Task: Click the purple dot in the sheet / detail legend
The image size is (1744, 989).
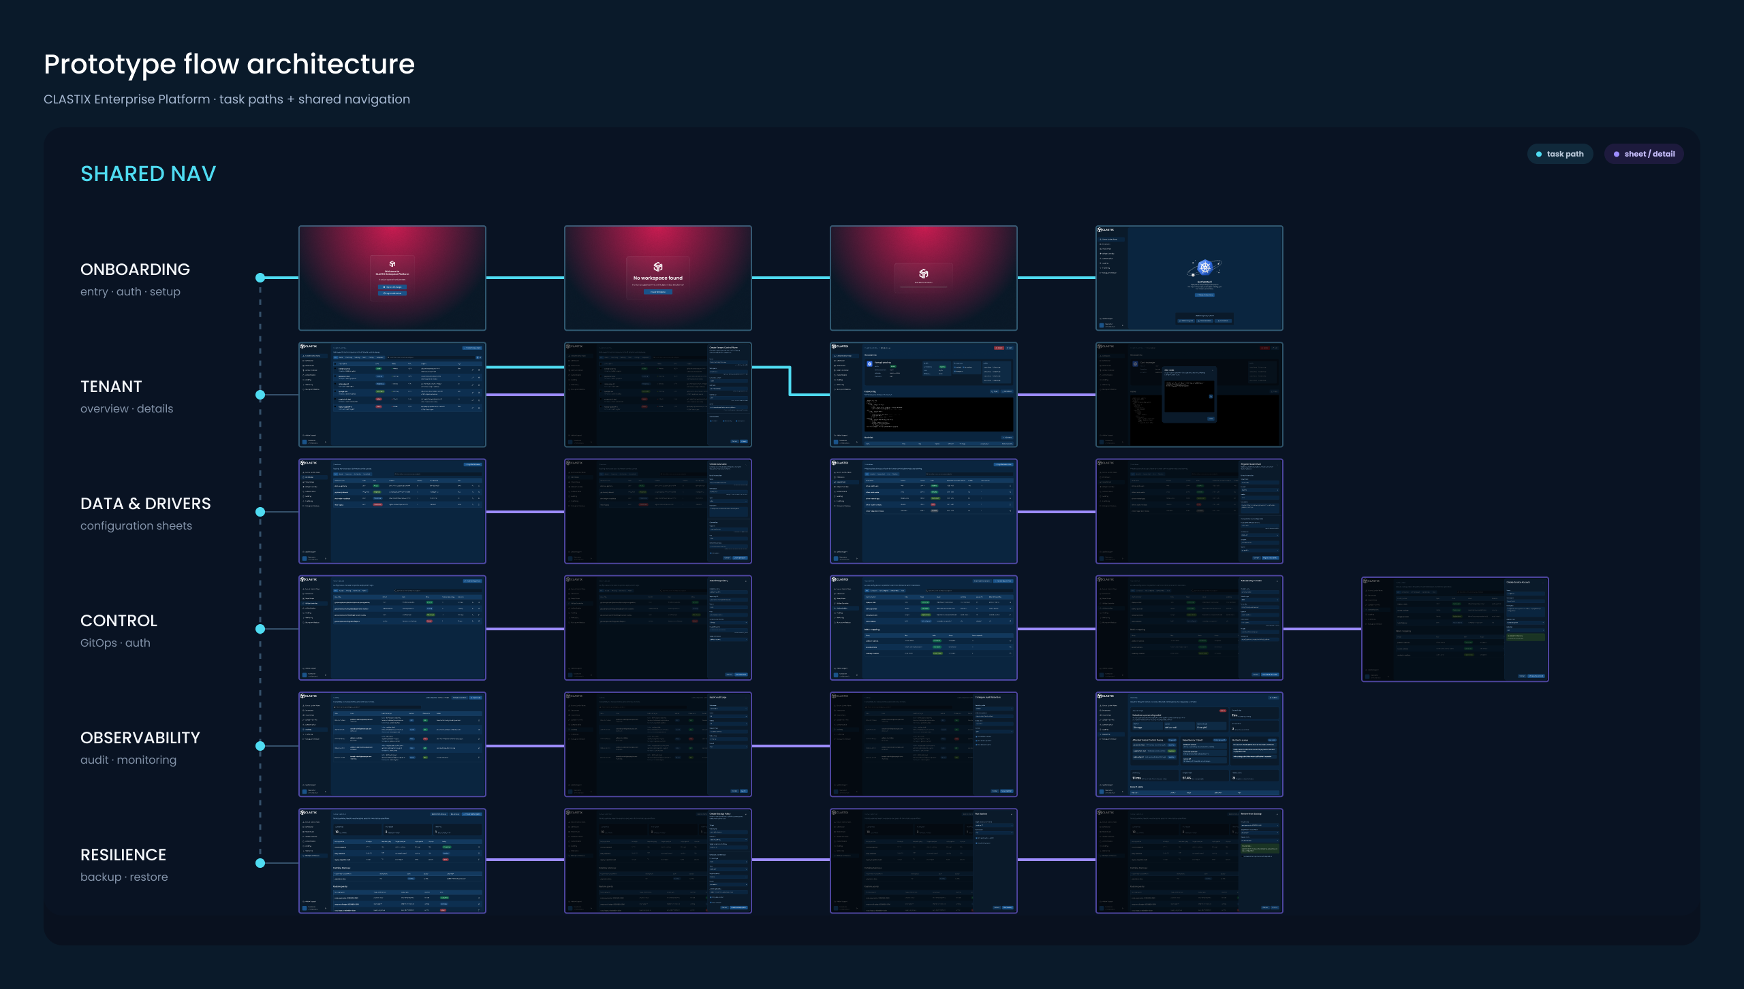Action: [x=1617, y=154]
